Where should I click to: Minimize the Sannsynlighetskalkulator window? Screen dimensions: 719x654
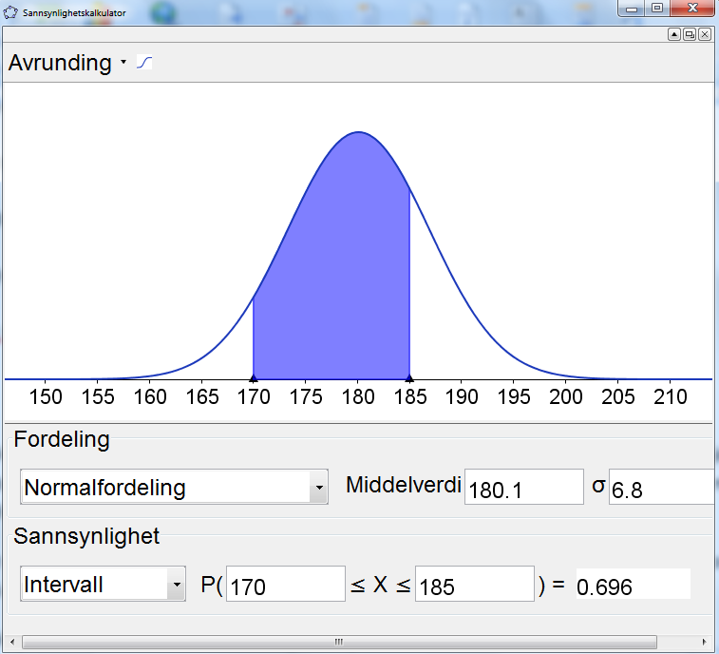coord(632,9)
